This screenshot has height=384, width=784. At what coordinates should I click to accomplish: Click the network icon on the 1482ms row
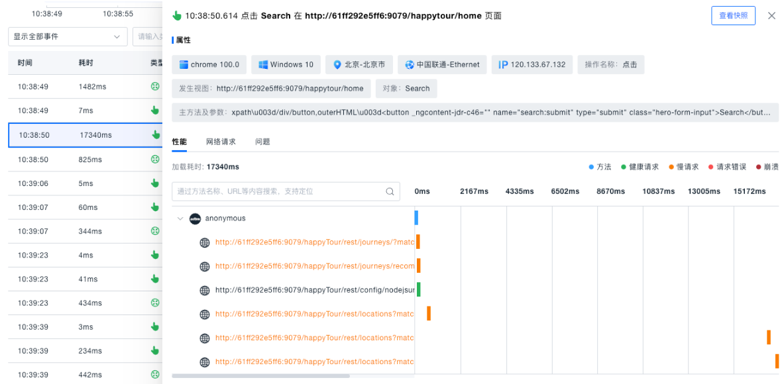154,87
